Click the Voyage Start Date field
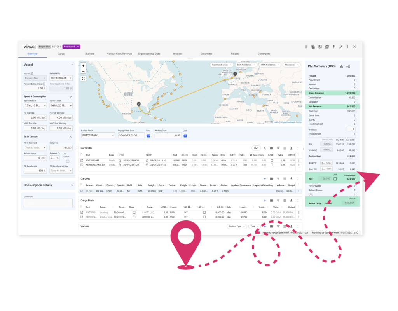The image size is (398, 311). [131, 135]
